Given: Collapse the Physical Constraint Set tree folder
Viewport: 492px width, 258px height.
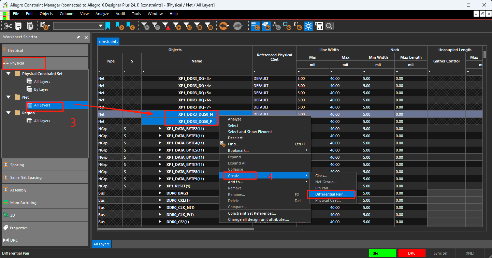Looking at the screenshot, I should tap(9, 74).
